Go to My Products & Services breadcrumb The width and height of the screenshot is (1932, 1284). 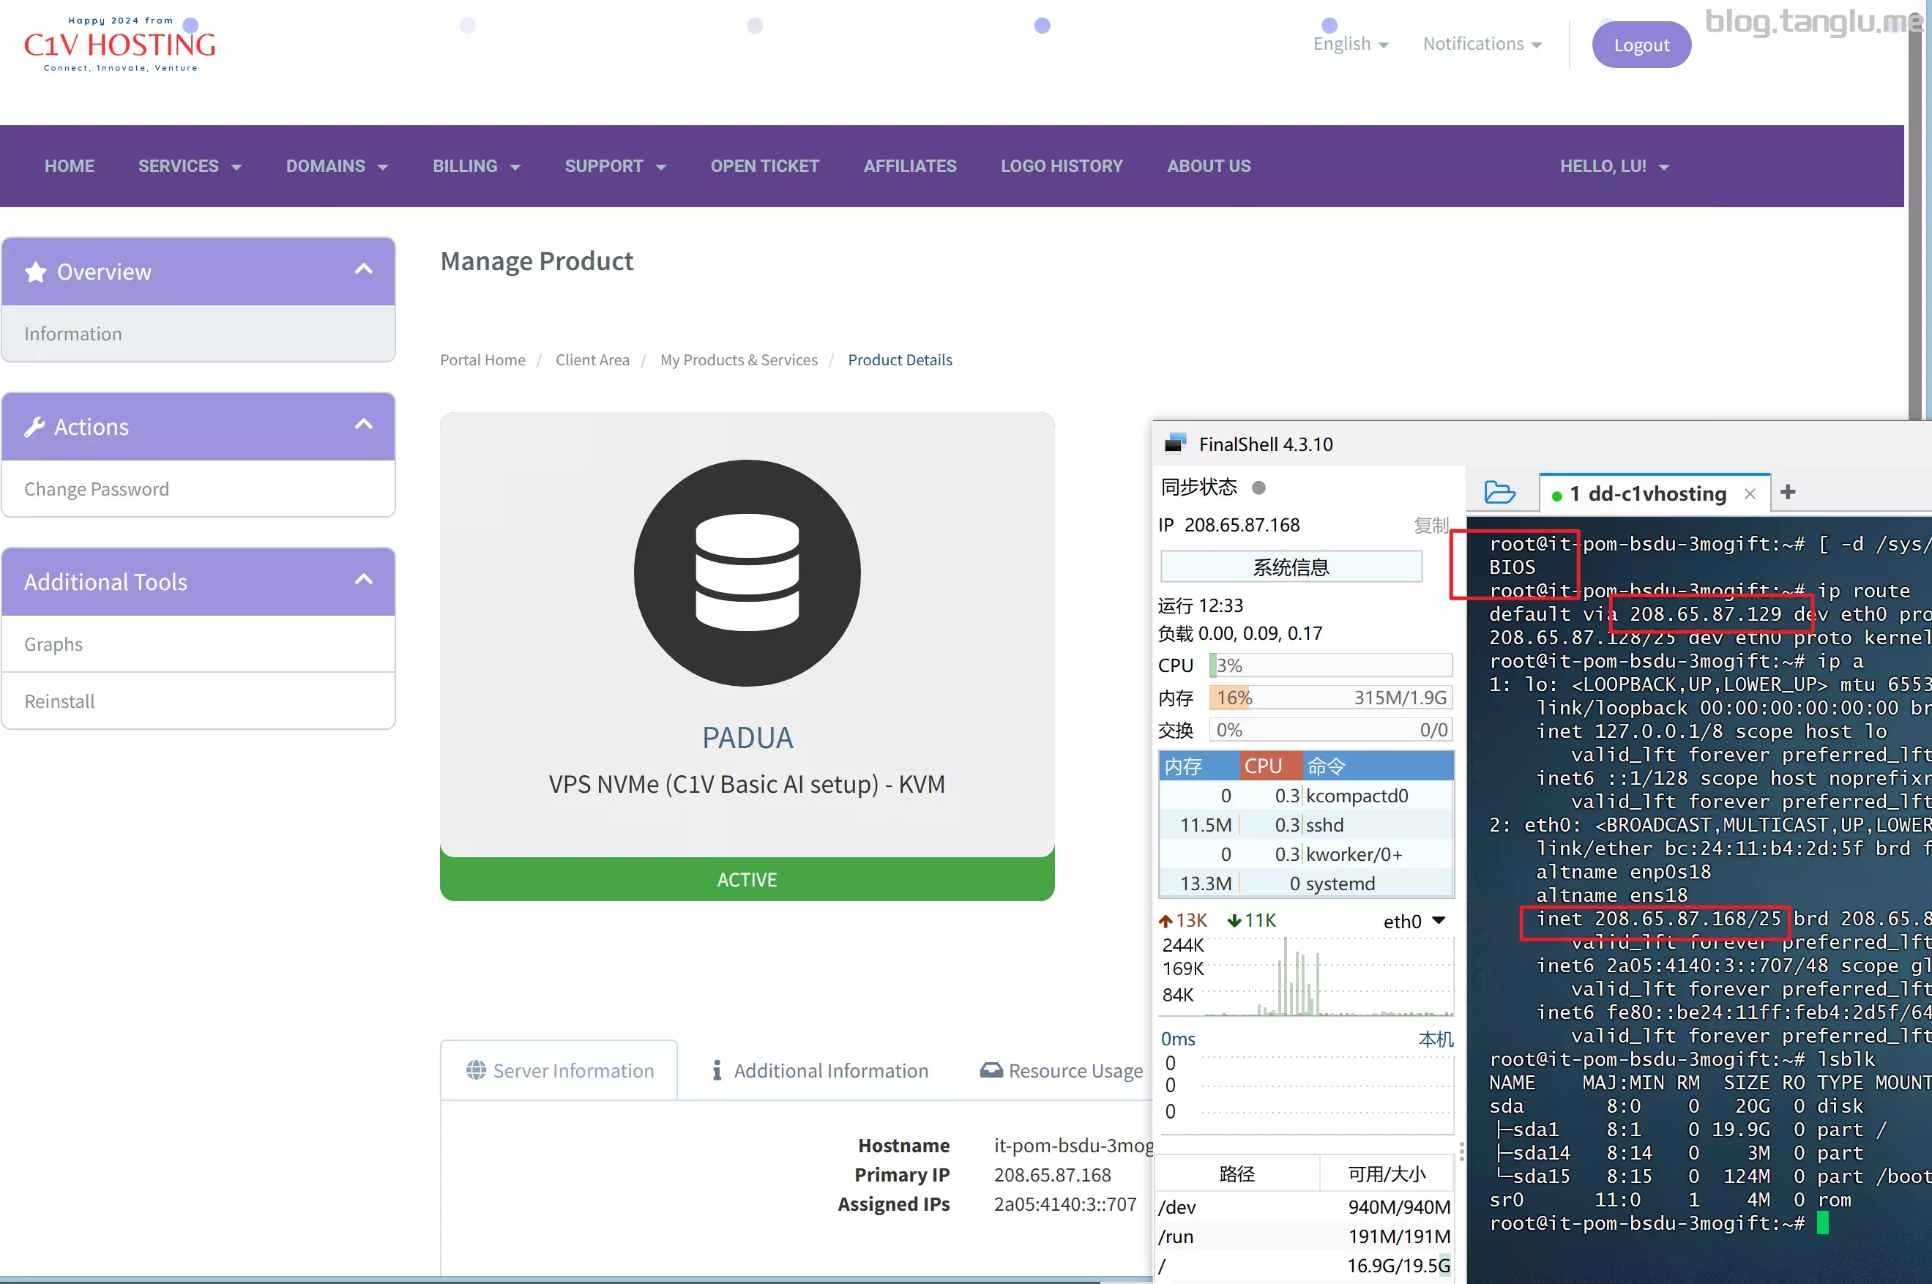(739, 359)
